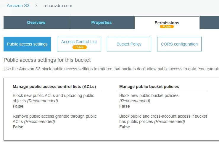Open the Properties tab
Screen dimensions: 219x146
point(102,22)
